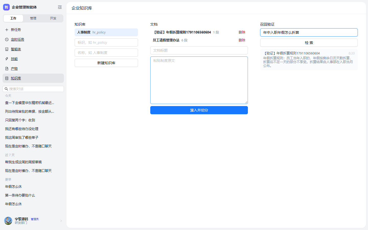Open 智能体 in the sidebar
368x230 pixels.
pyautogui.click(x=33, y=49)
